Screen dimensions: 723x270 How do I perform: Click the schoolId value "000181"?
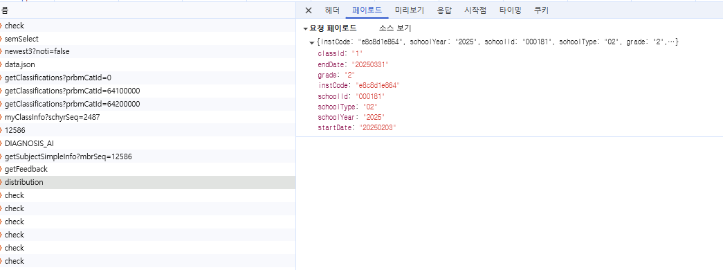coord(369,96)
